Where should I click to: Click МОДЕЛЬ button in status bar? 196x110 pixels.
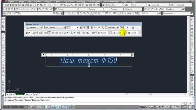click(143, 107)
